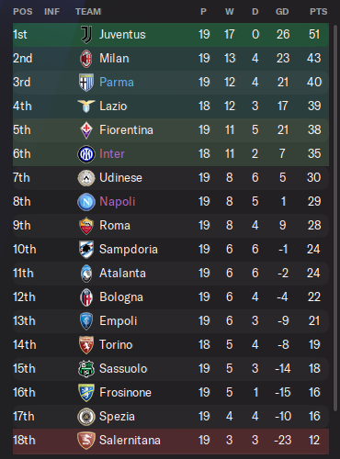
Task: Open the Inter team name link
Action: coord(112,154)
